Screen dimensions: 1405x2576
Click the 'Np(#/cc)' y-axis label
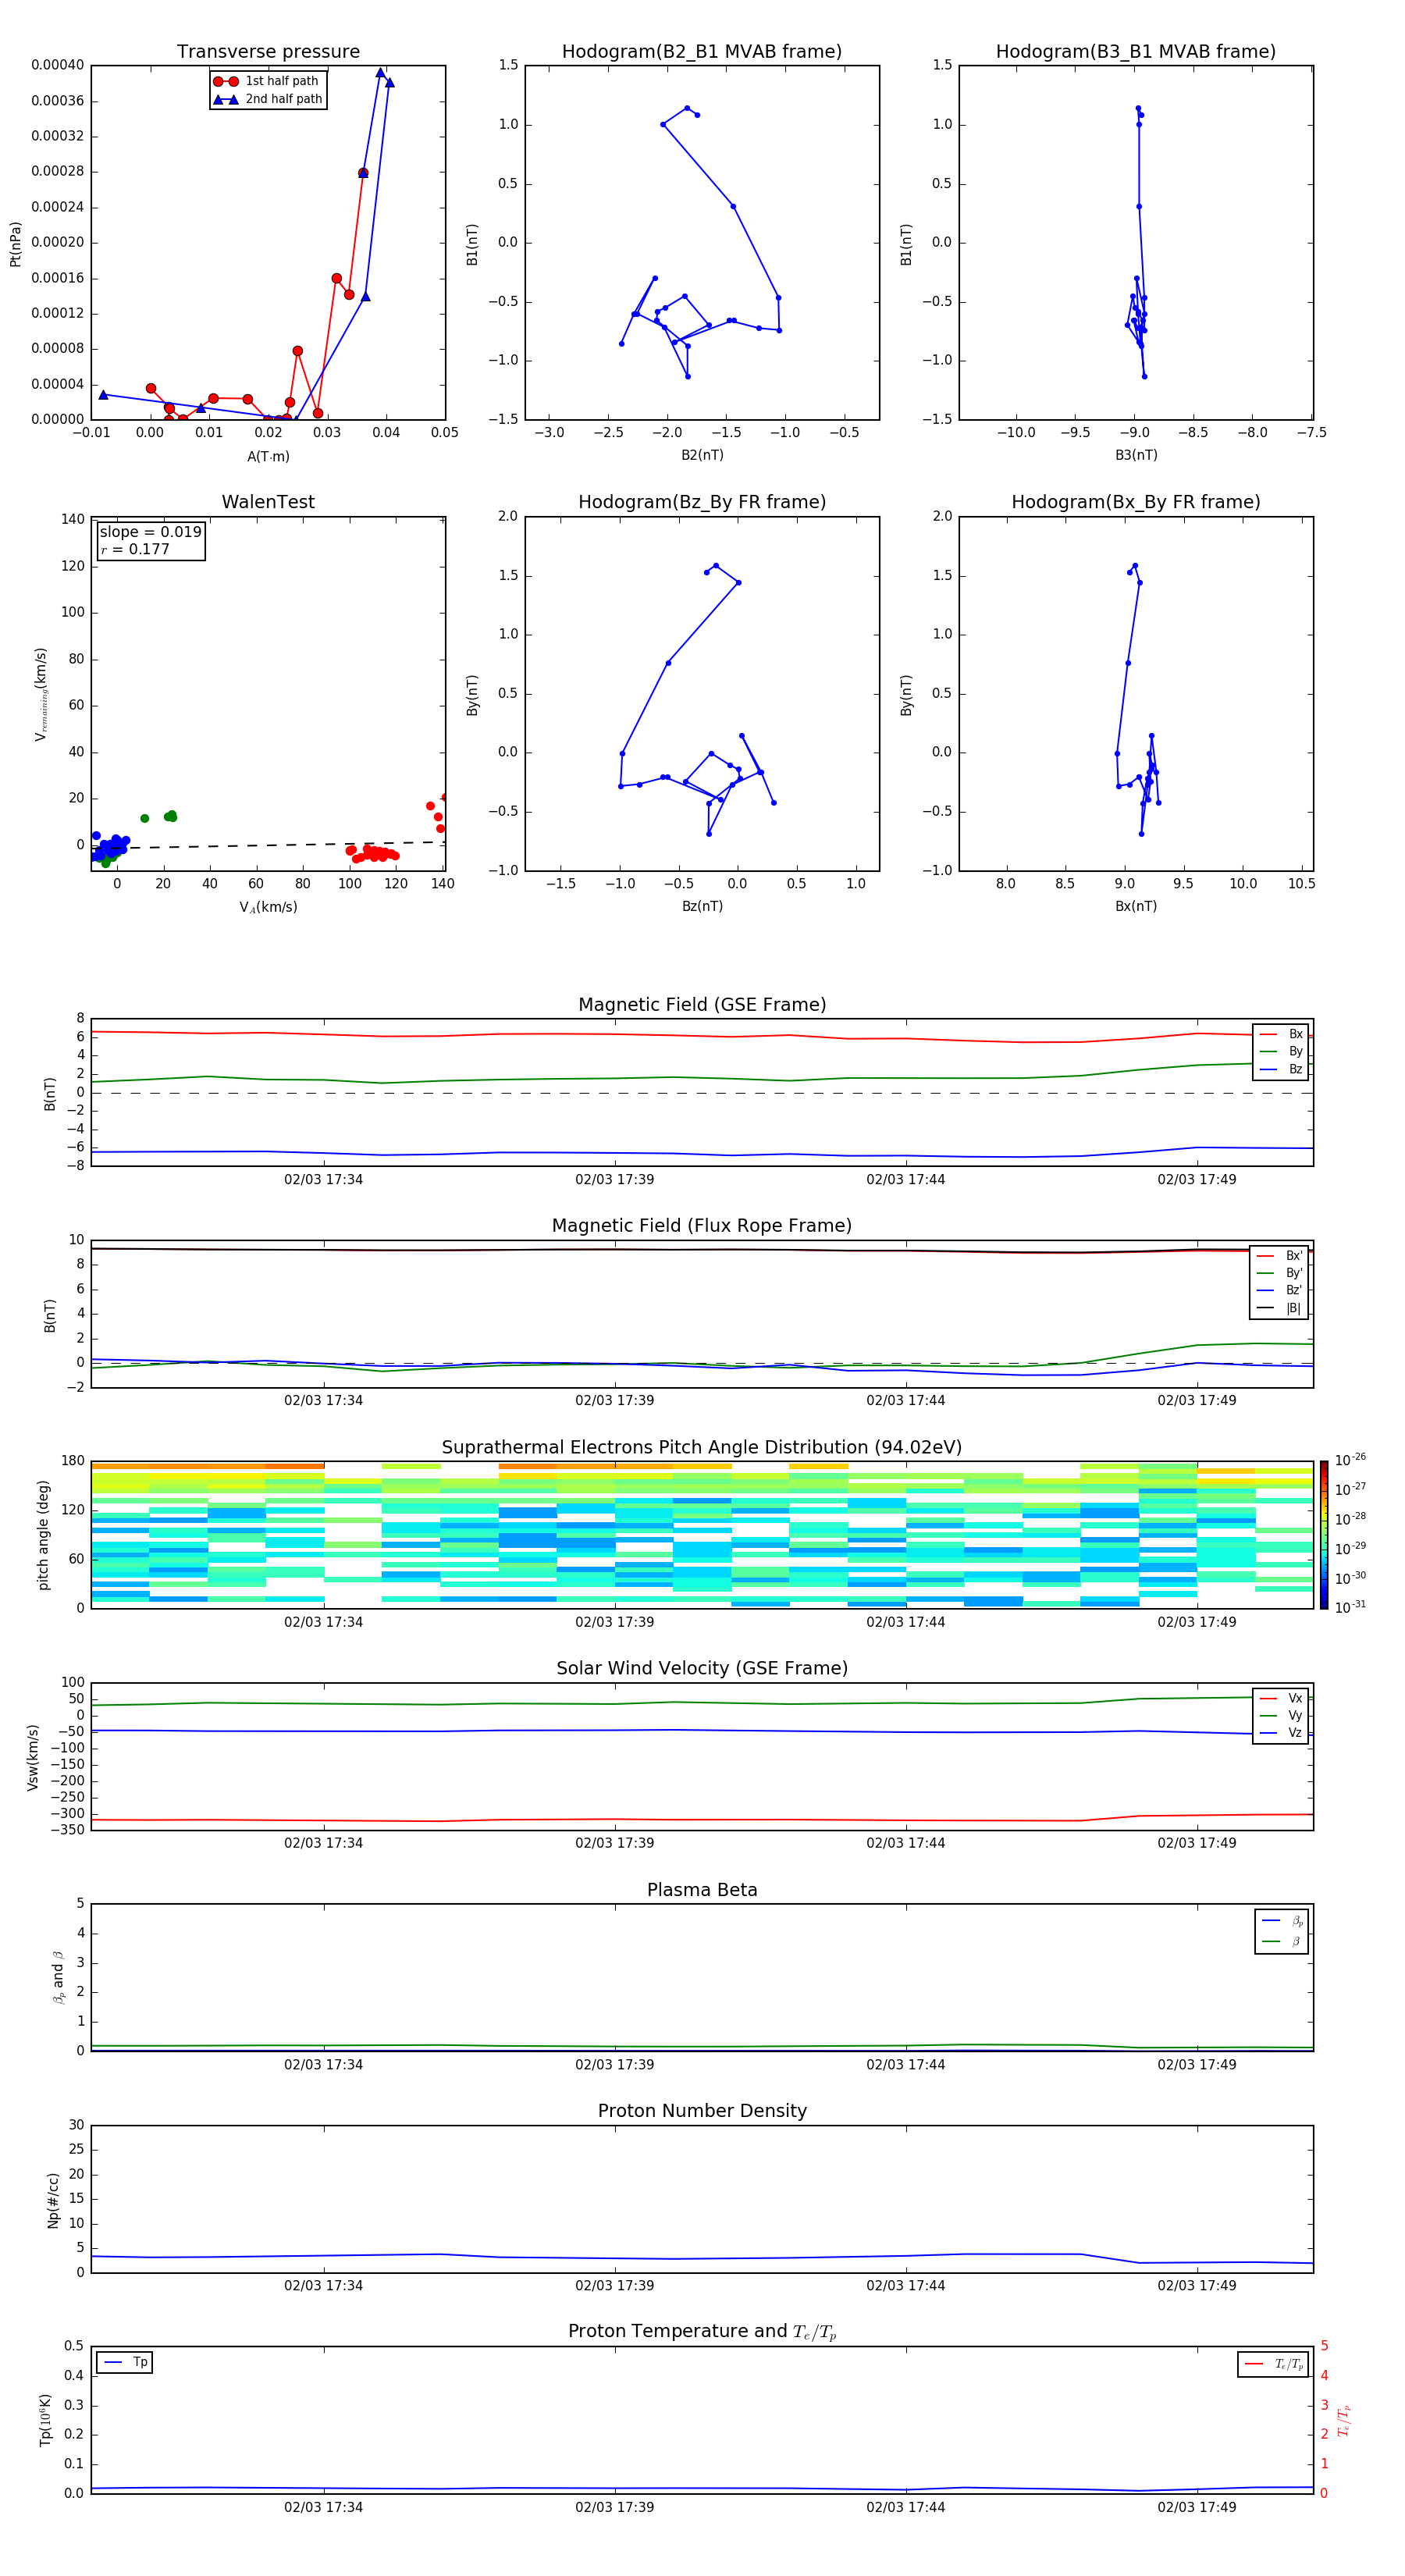click(x=53, y=2200)
